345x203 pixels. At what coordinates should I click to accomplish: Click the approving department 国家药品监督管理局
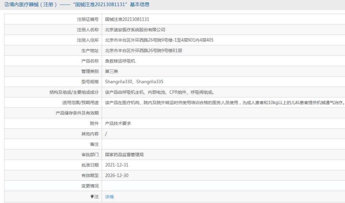click(x=124, y=155)
